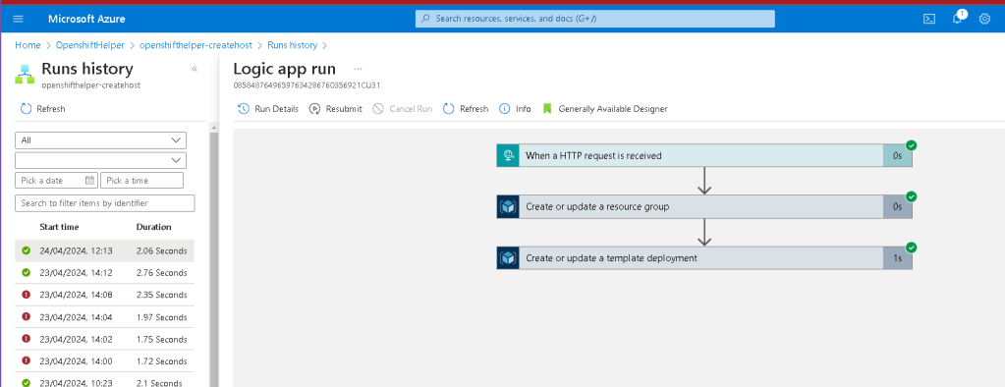Screen dimensions: 1005x387
Task: Open the Azure portal hamburger menu
Action: pos(18,20)
